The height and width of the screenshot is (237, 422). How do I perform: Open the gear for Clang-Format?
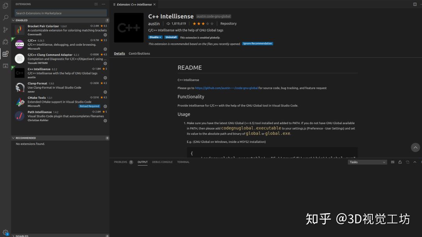point(105,92)
